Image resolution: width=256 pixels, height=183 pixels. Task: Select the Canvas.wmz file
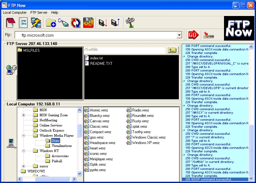(97, 121)
